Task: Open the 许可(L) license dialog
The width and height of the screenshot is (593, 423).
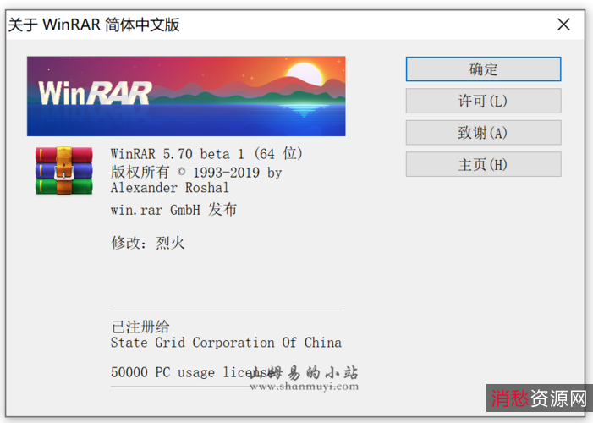Action: (x=483, y=101)
